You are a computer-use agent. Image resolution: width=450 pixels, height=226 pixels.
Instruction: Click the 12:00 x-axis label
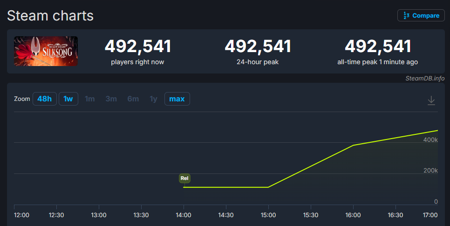click(x=22, y=215)
